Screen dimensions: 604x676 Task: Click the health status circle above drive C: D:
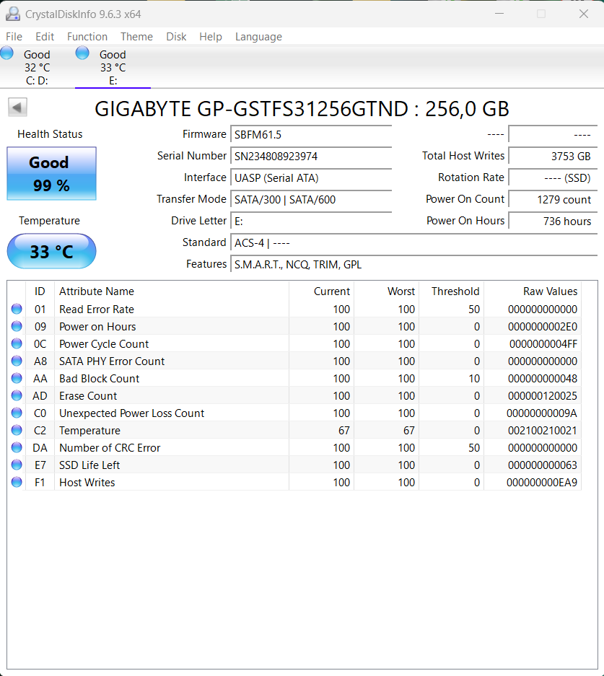6,52
